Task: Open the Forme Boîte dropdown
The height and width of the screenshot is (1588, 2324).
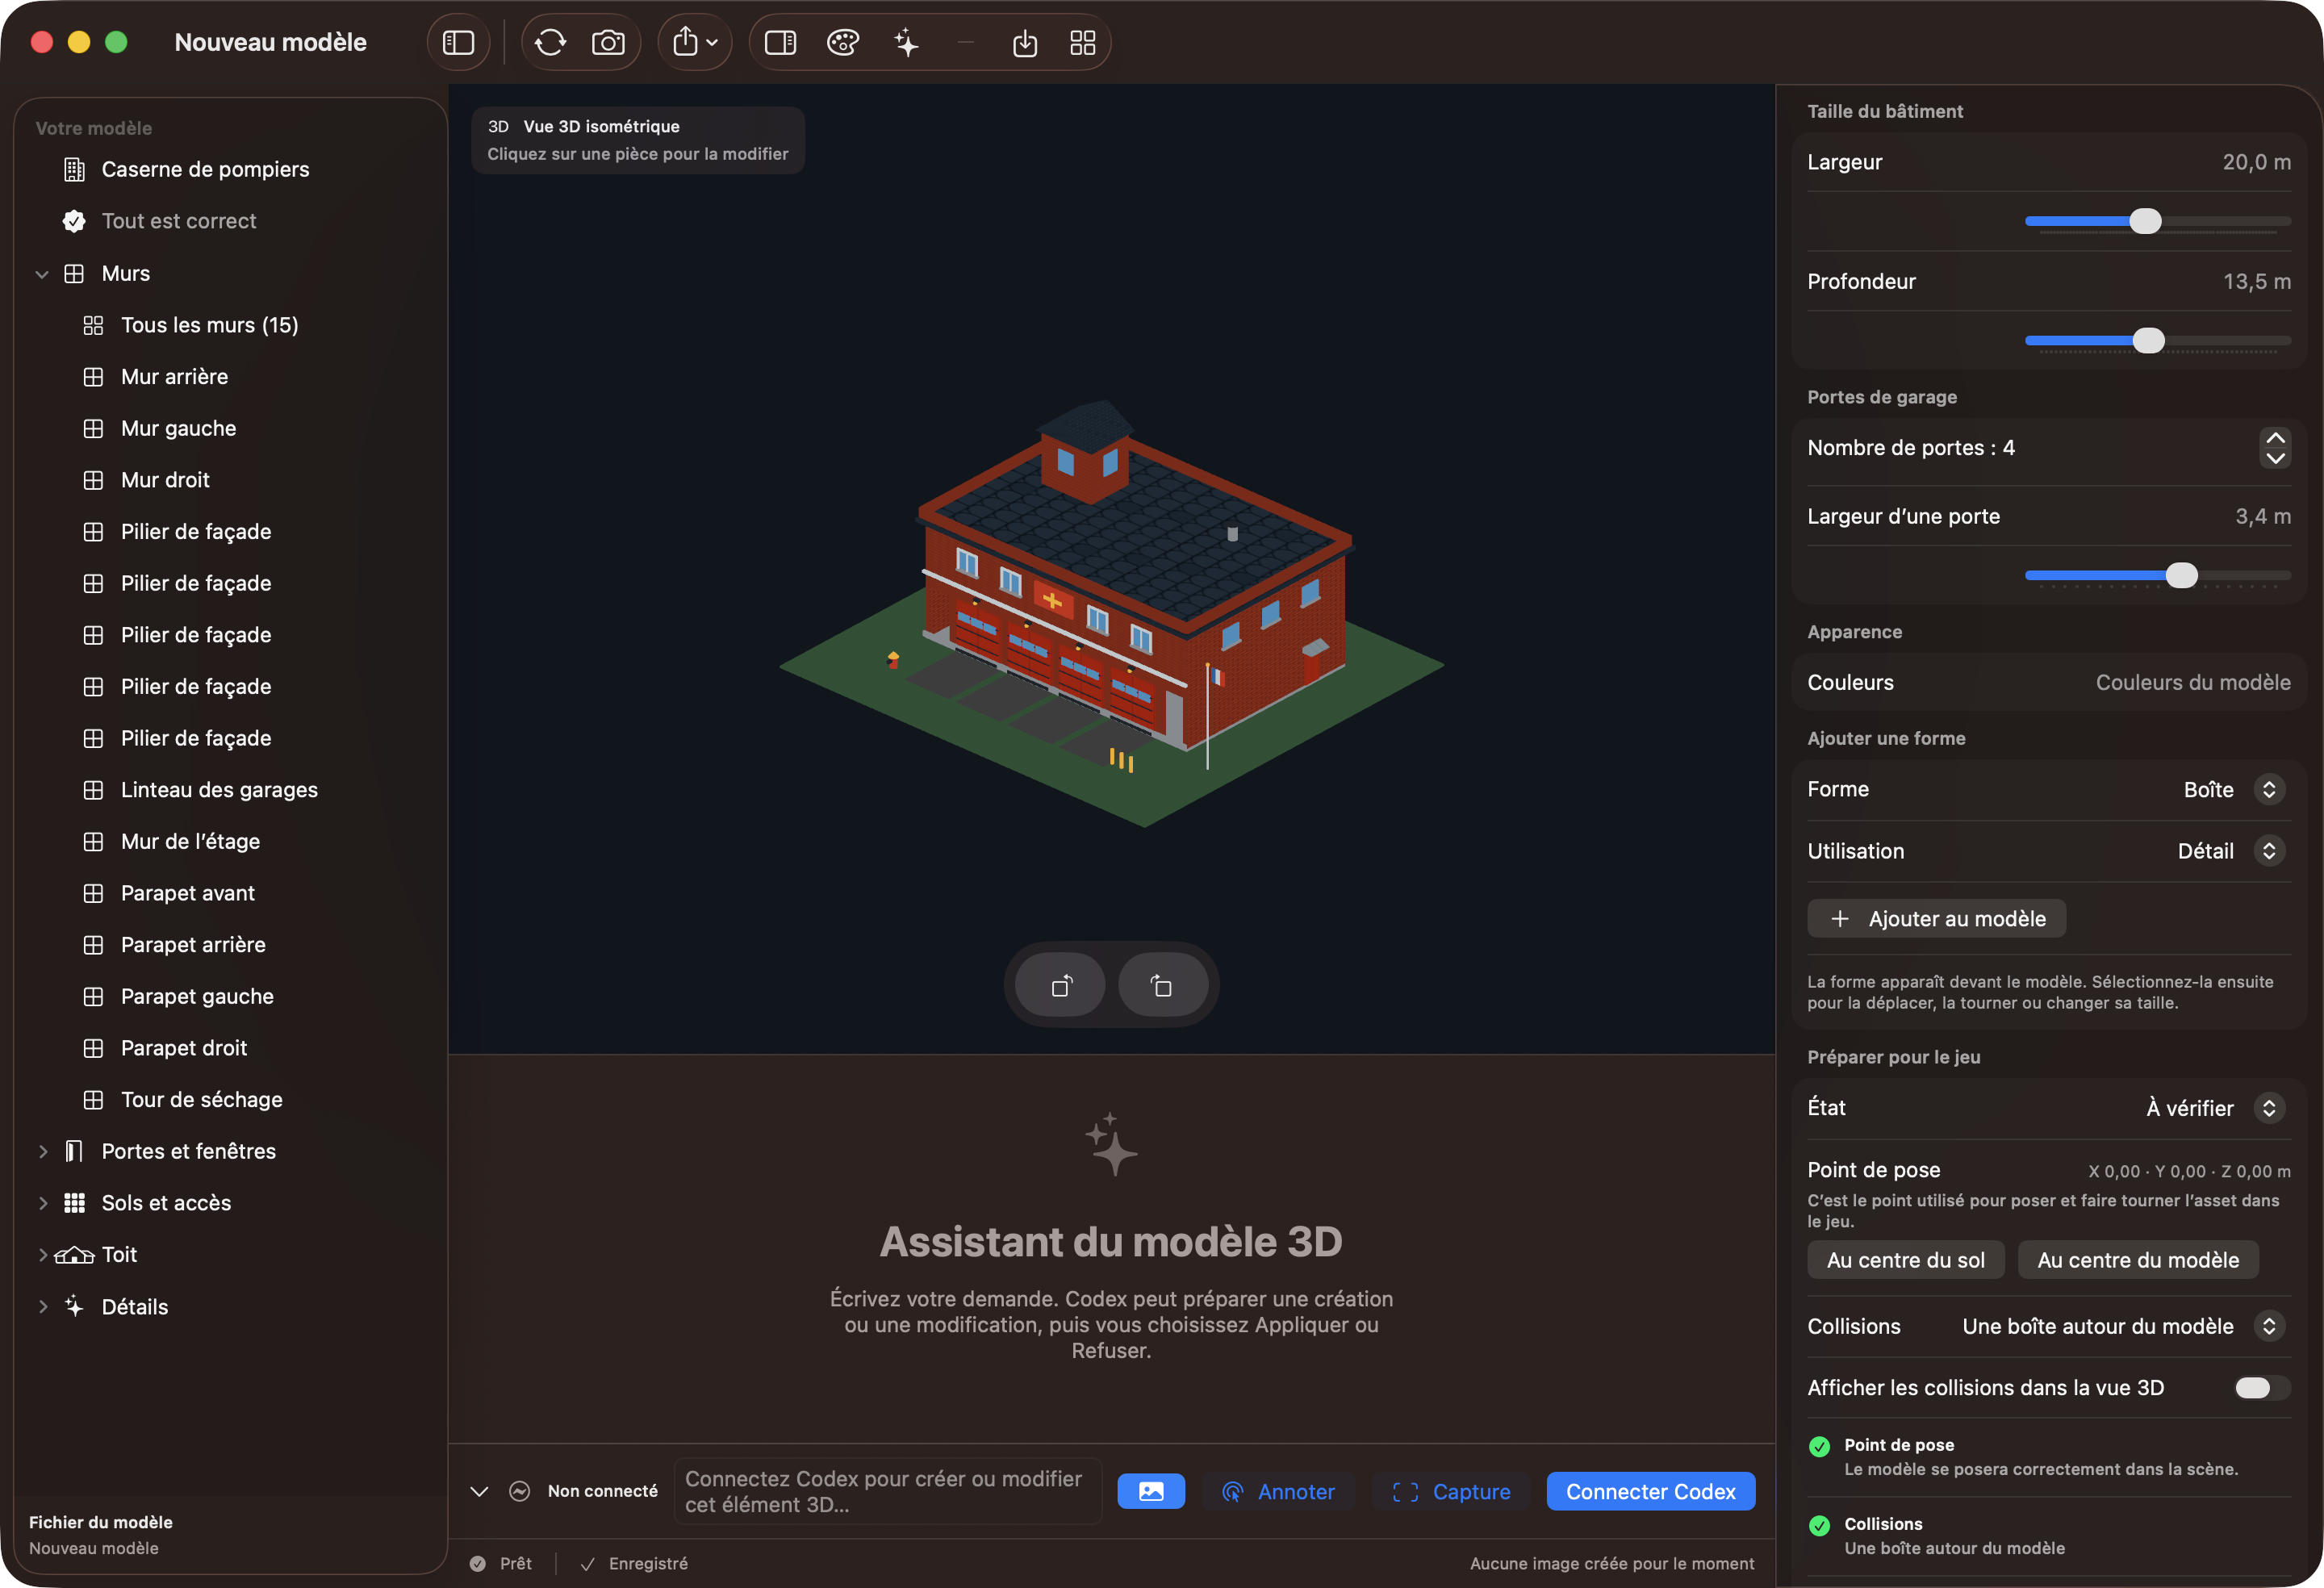Action: point(2269,789)
